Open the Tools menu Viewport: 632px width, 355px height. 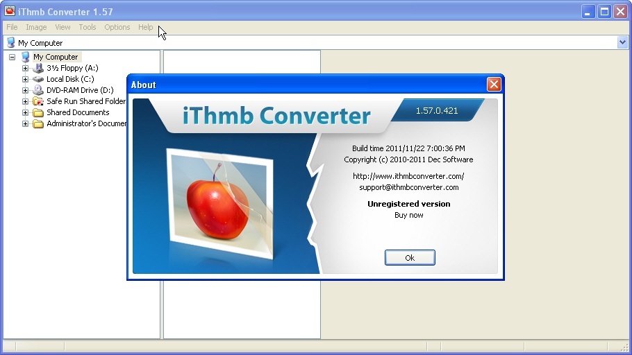click(88, 27)
